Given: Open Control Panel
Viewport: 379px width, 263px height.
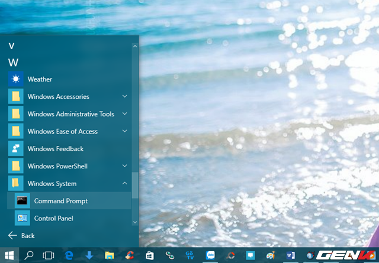Looking at the screenshot, I should click(53, 218).
